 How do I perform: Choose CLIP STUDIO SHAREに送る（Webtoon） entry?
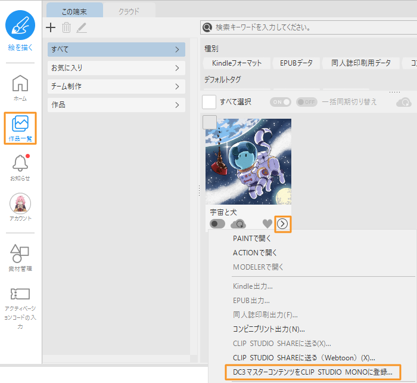304,358
